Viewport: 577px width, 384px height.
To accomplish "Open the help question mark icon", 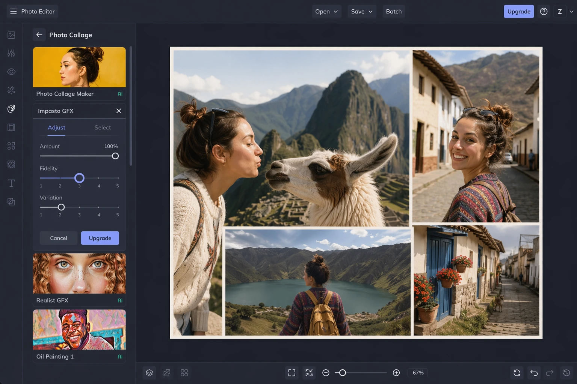I will point(544,12).
